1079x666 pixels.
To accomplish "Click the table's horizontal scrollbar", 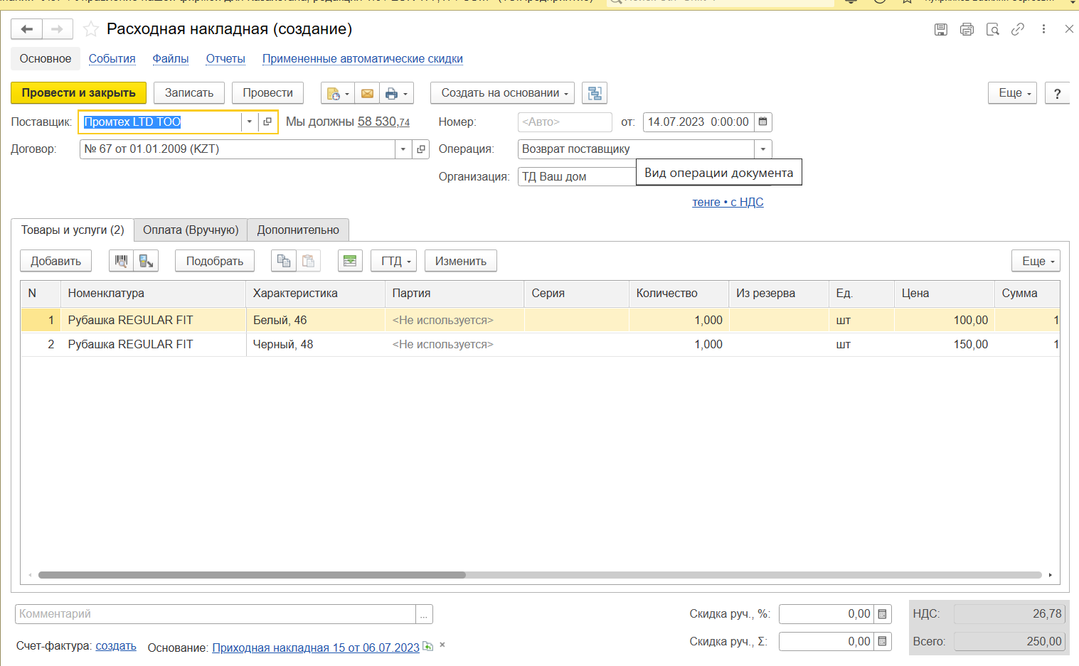I will (x=252, y=575).
